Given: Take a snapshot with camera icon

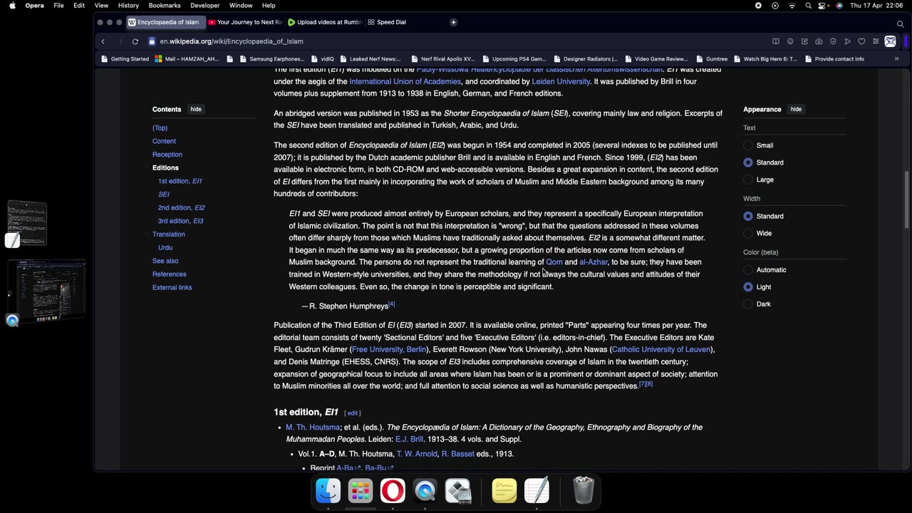Looking at the screenshot, I should (819, 41).
